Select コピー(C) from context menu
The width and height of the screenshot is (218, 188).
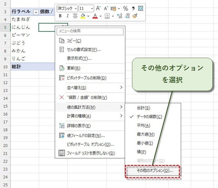pos(90,41)
